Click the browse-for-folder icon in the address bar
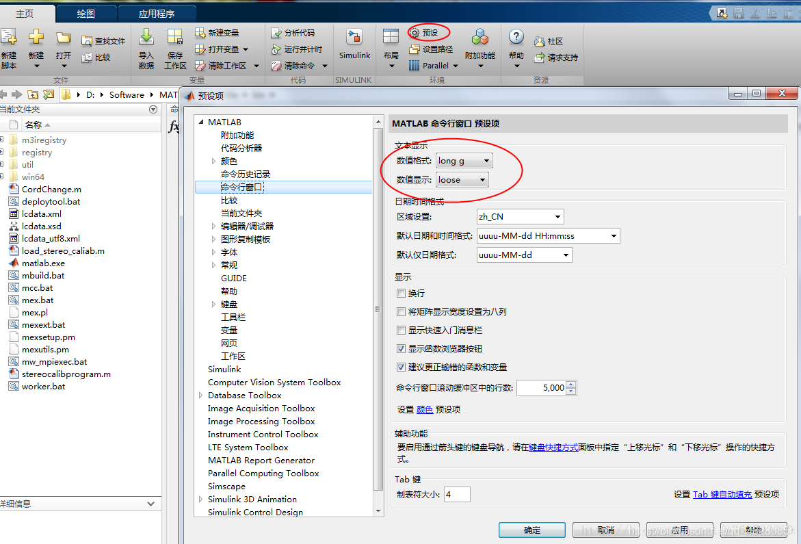The width and height of the screenshot is (801, 544). coord(49,94)
